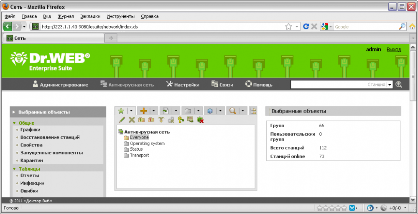Open the Файл menu
The height and width of the screenshot is (214, 418).
click(x=10, y=16)
